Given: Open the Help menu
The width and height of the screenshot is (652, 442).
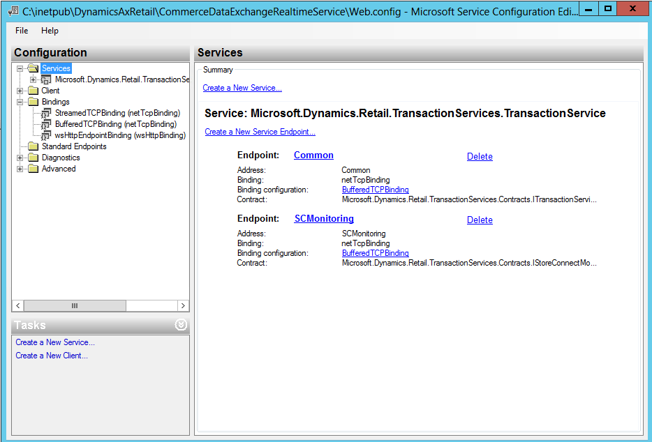Looking at the screenshot, I should [x=50, y=31].
